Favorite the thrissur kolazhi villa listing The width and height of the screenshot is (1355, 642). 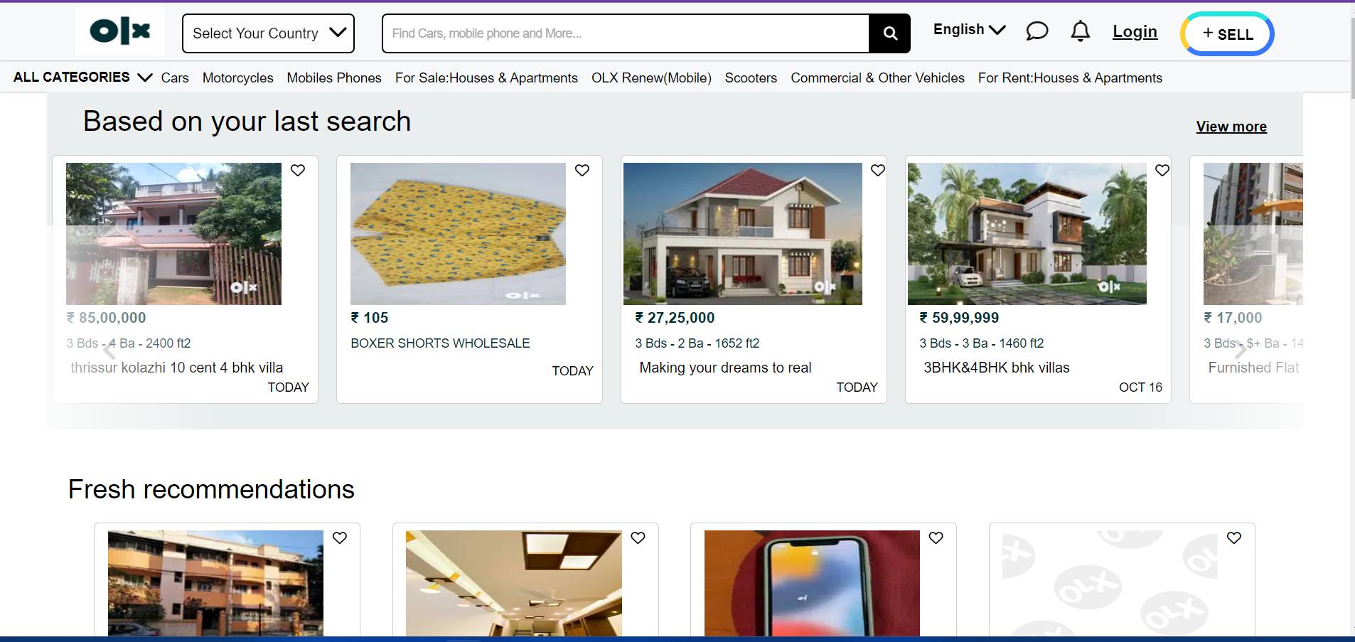pos(298,171)
